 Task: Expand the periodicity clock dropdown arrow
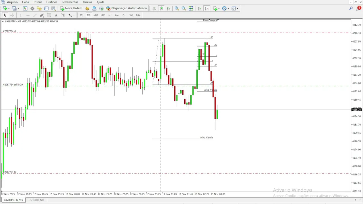tap(228, 8)
